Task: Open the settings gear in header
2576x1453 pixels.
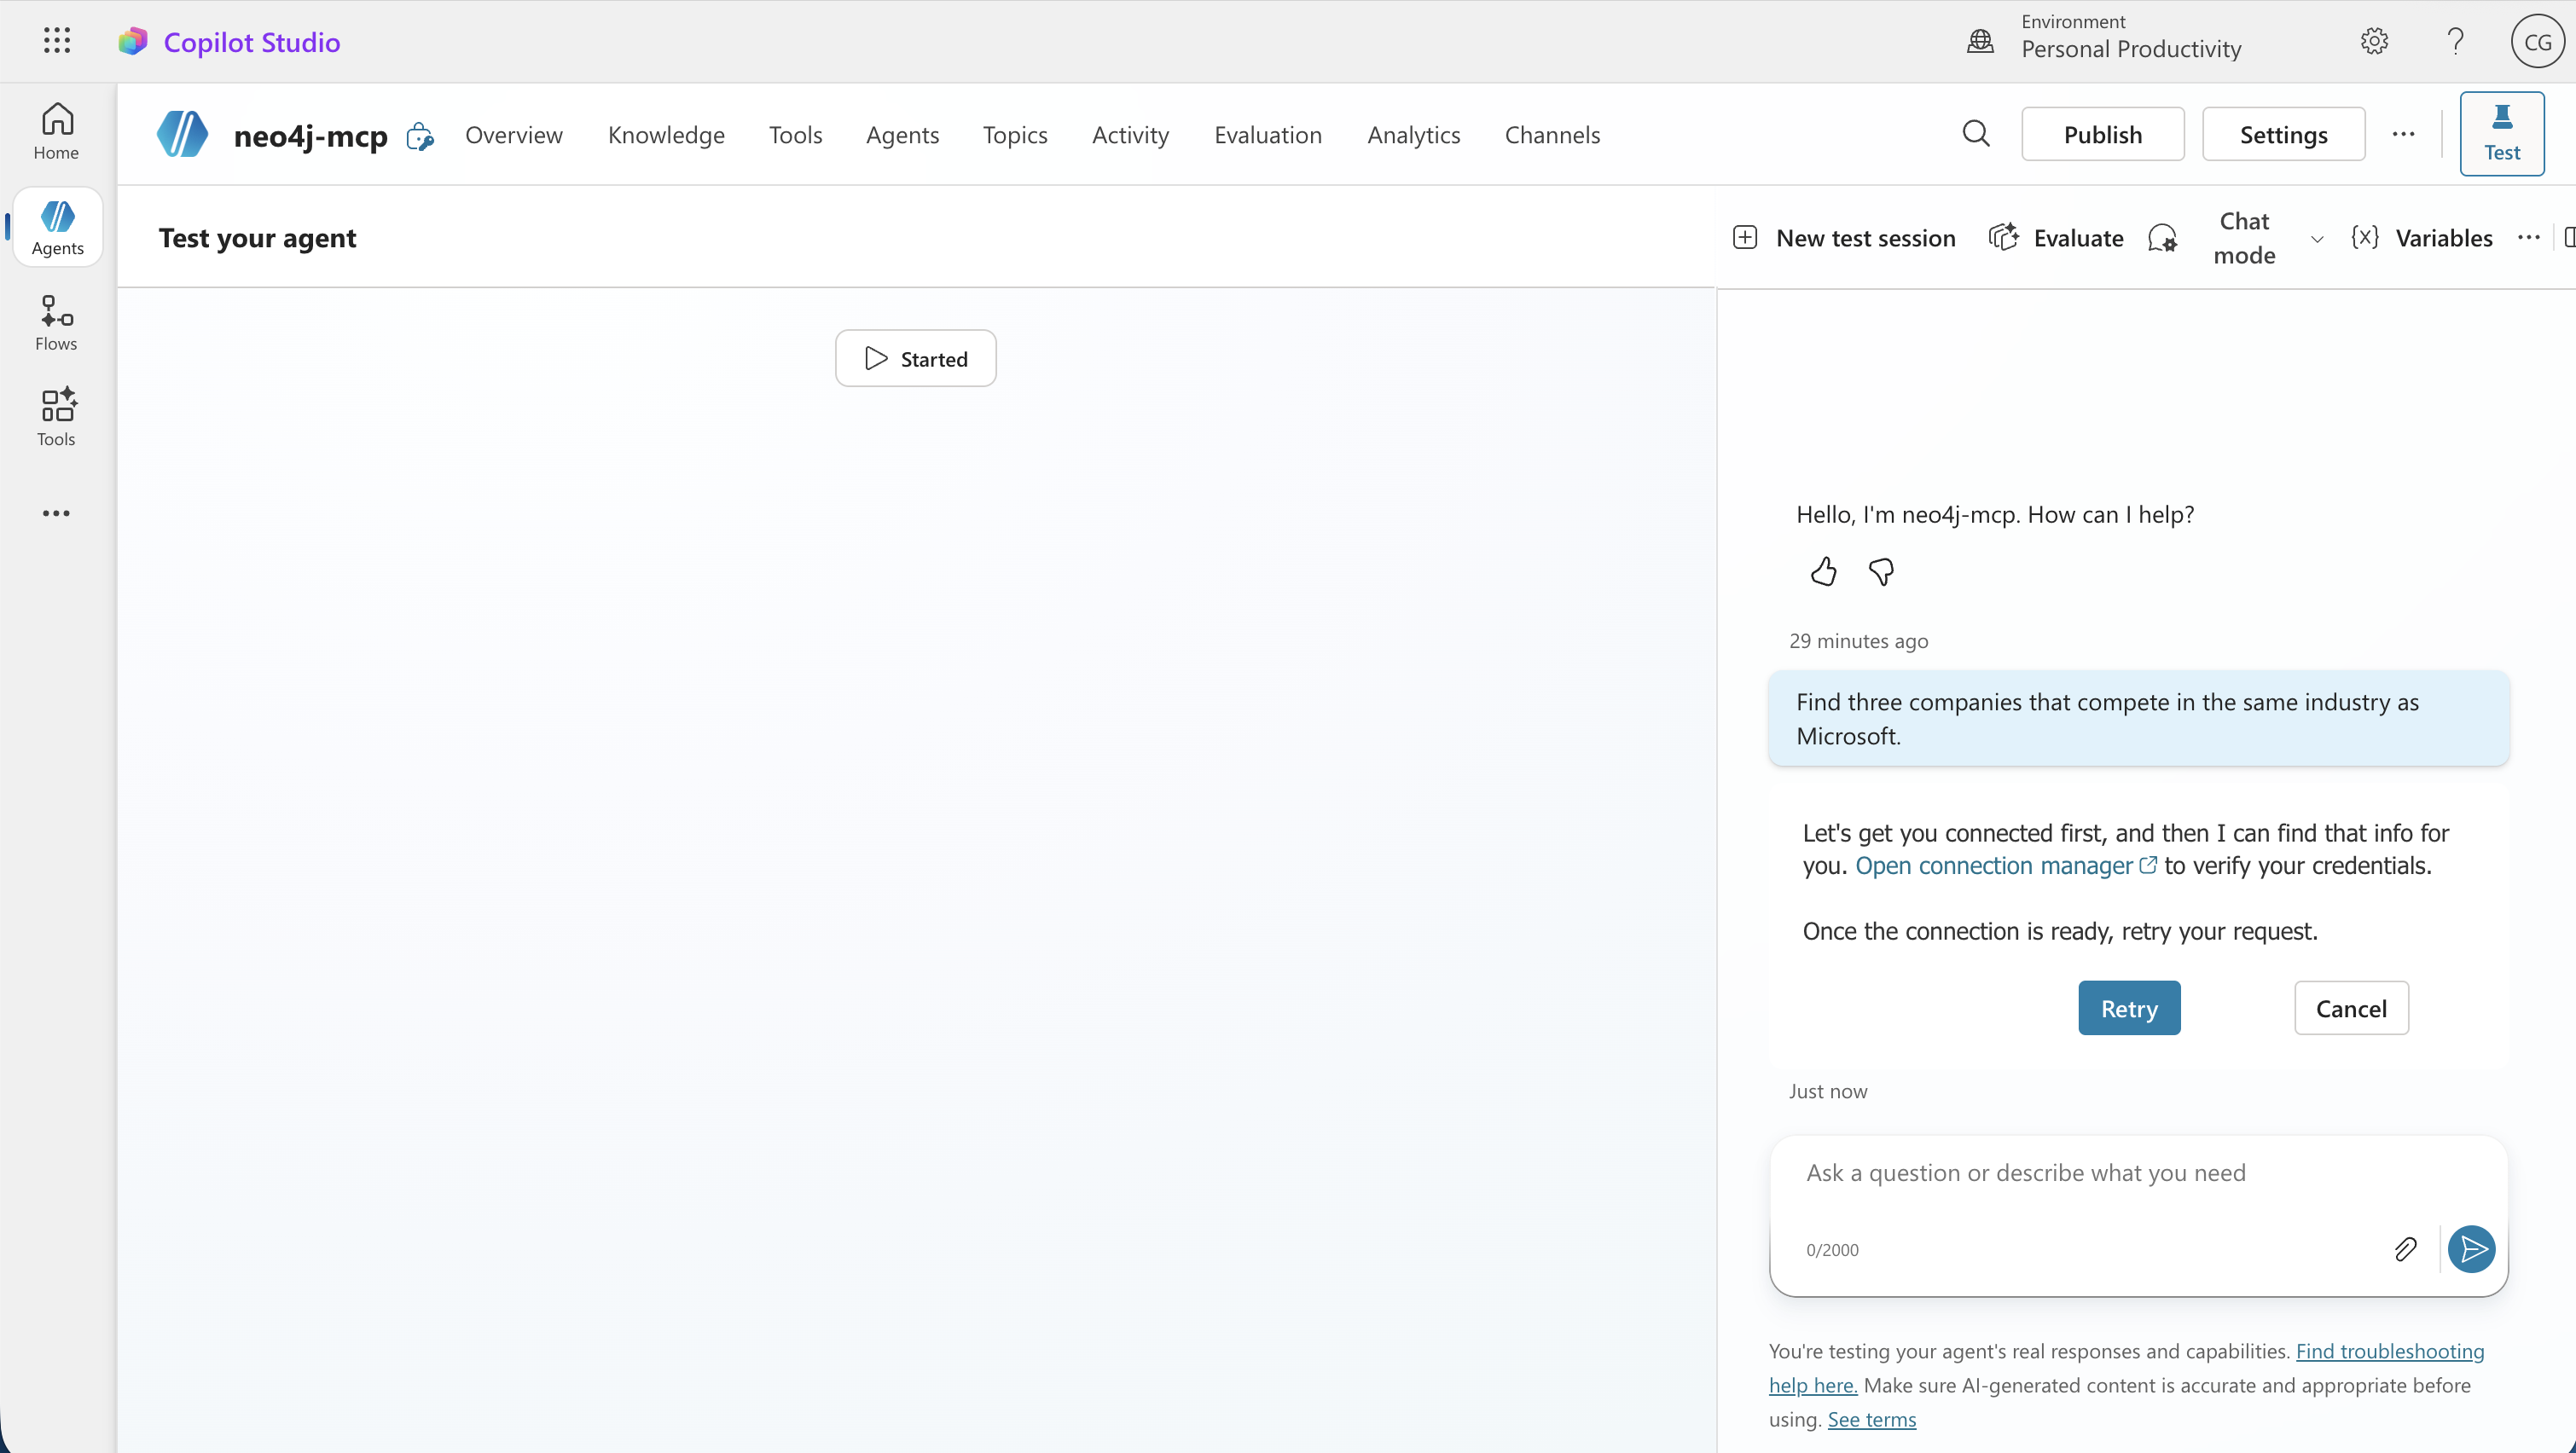Action: (x=2374, y=41)
